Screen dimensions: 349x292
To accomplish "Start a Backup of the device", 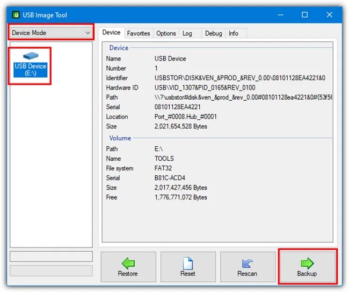I will (307, 267).
